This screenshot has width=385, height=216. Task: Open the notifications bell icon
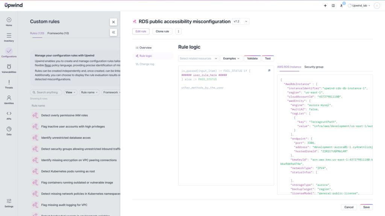(341, 6)
